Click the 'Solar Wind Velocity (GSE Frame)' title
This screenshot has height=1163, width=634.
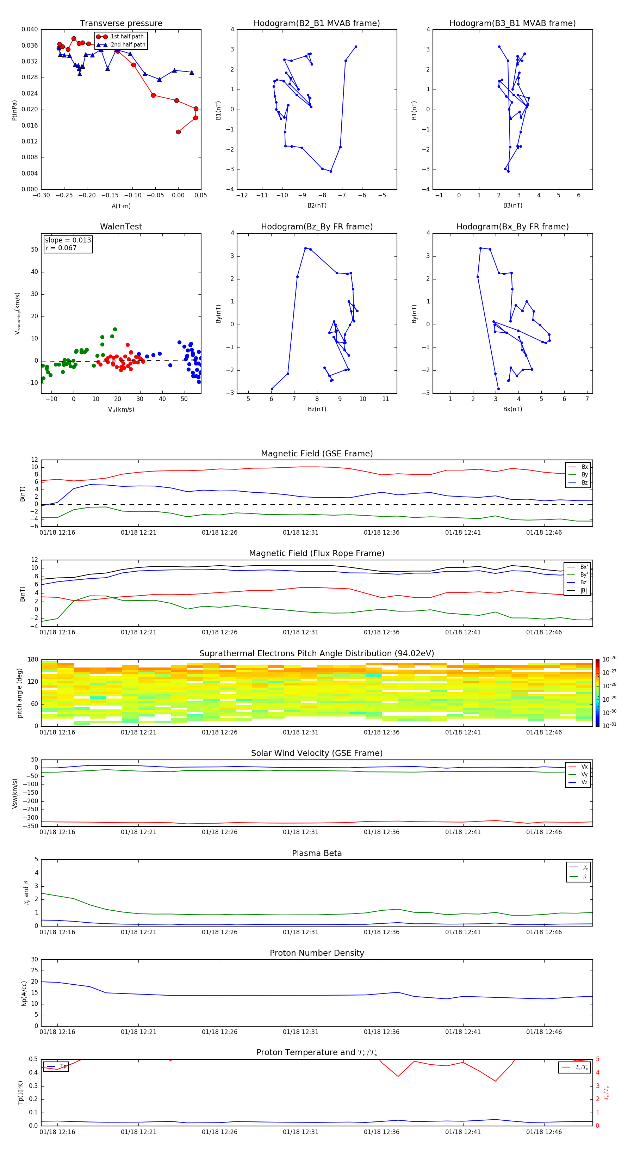(x=317, y=753)
